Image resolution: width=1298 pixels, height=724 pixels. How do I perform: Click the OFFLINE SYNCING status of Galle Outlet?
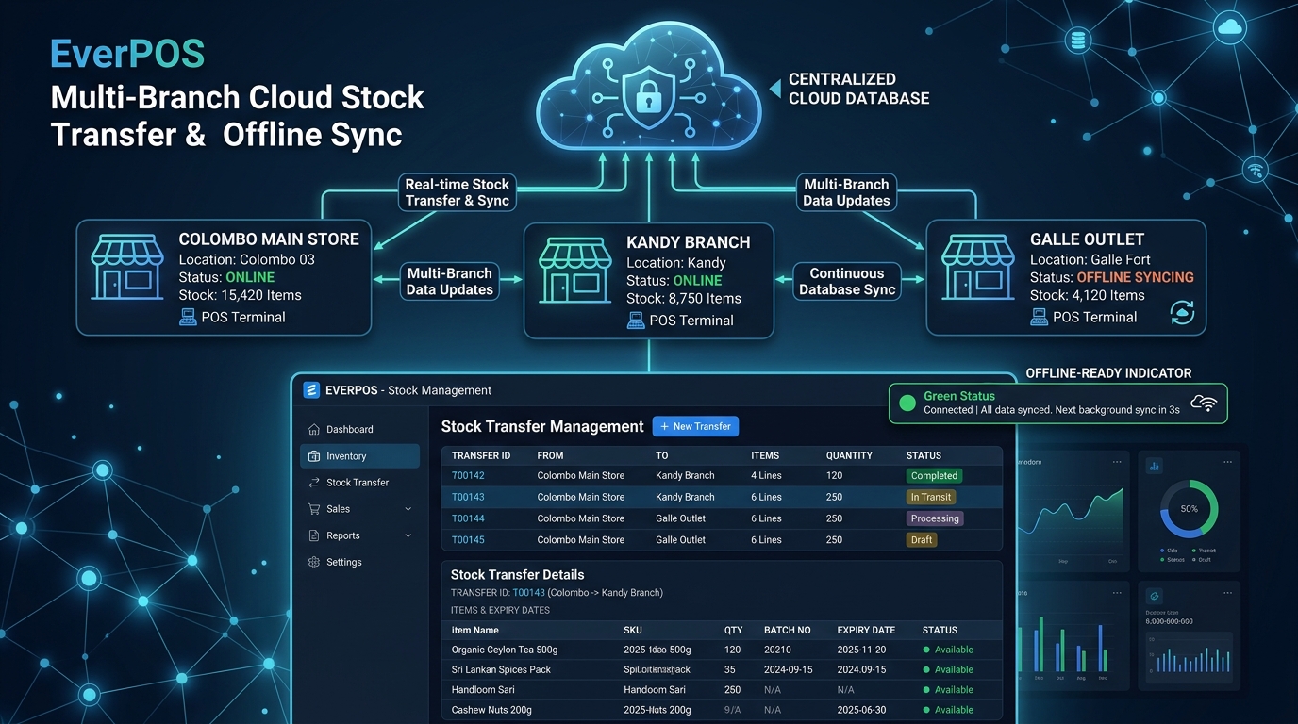tap(1135, 277)
